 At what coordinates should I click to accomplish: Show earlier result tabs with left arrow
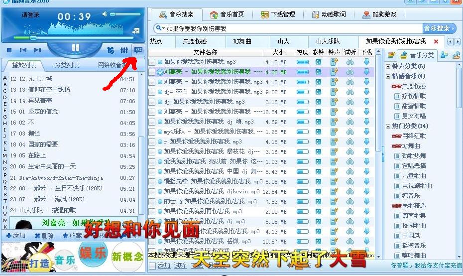pyautogui.click(x=450, y=41)
